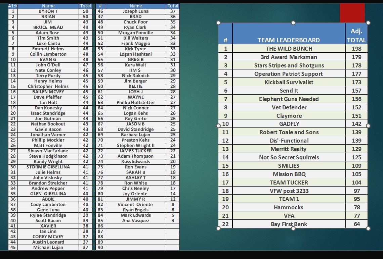This screenshot has height=259, width=383.
Task: Click the TEAM LEADERBOARD header cell
Action: [x=289, y=40]
